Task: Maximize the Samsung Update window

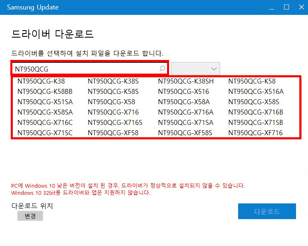Action: pos(287,7)
